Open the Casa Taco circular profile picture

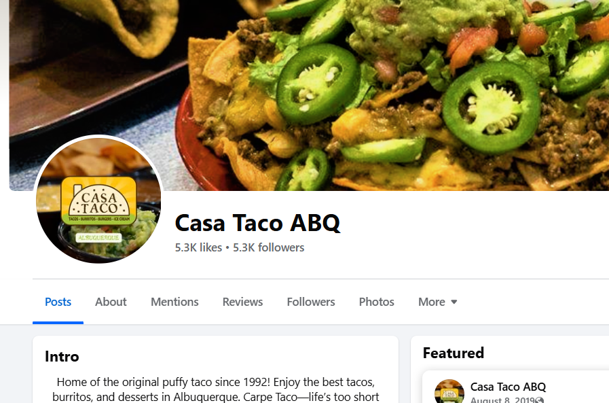point(98,199)
